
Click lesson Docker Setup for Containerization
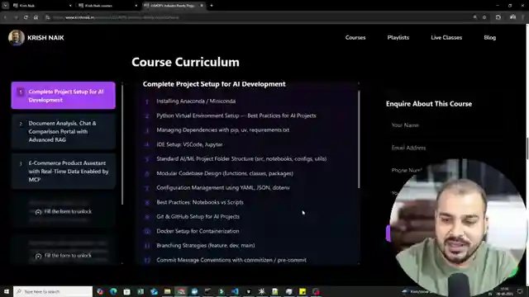(198, 231)
